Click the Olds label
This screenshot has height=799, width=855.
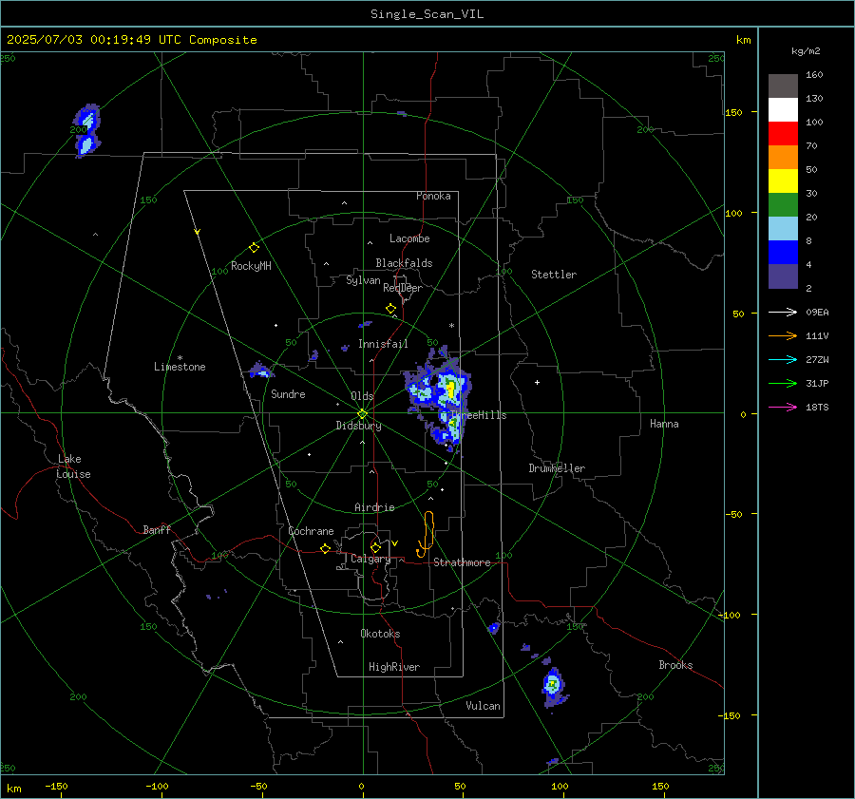click(x=362, y=396)
